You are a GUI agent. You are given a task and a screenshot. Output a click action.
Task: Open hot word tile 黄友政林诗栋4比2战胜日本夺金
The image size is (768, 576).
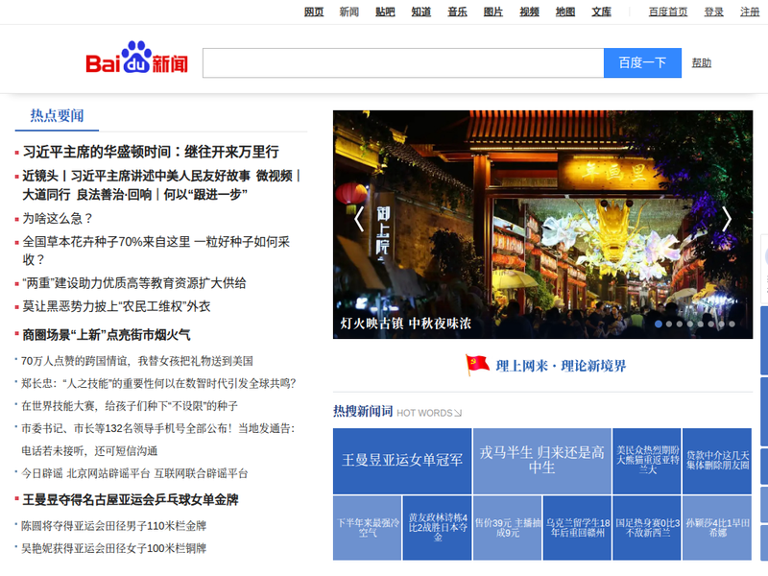(438, 527)
